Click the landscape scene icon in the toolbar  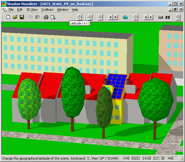(125, 17)
